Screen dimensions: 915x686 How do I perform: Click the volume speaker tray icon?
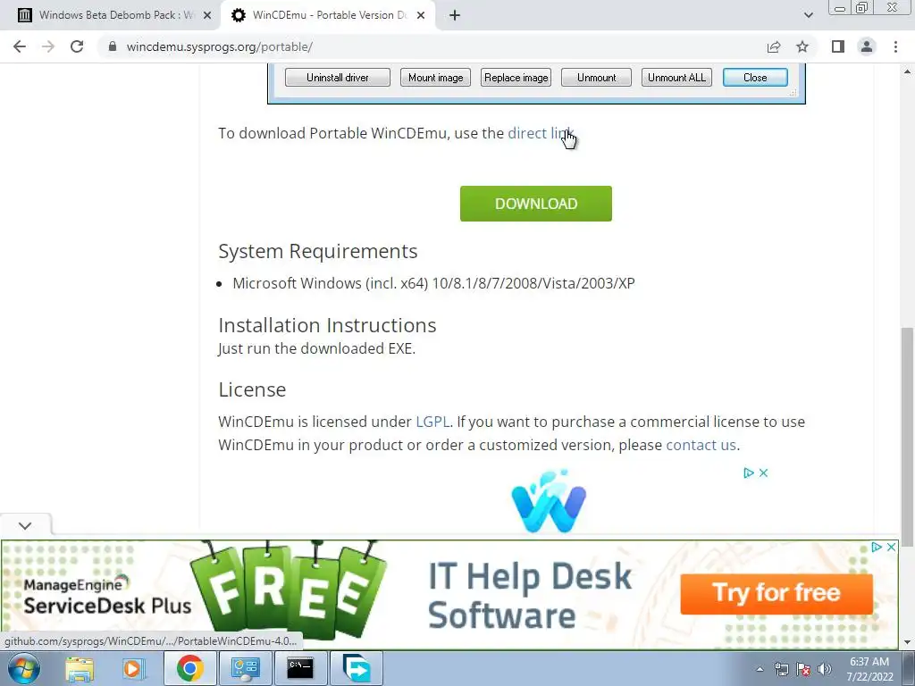click(824, 669)
